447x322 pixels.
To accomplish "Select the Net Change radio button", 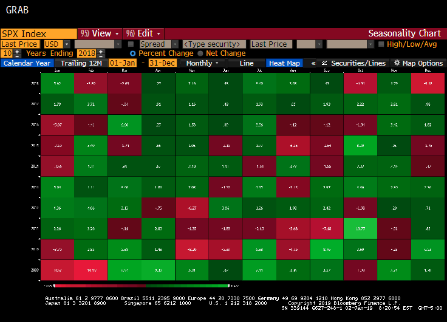I will (x=200, y=53).
